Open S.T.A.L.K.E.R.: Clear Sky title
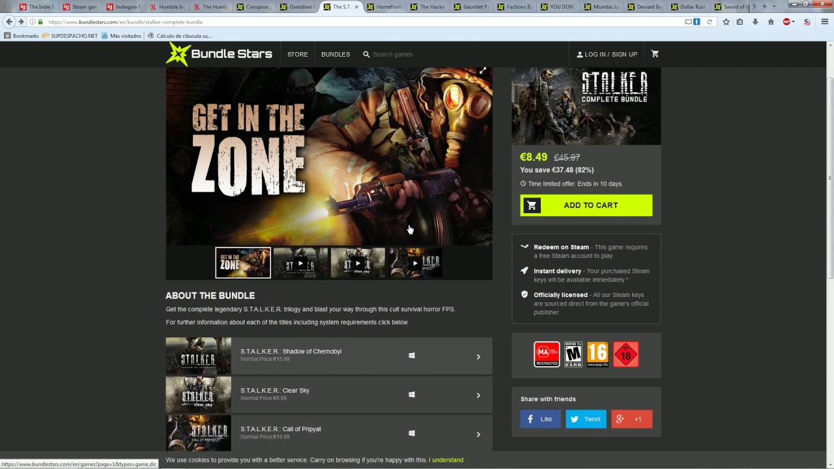834x469 pixels. 275,390
